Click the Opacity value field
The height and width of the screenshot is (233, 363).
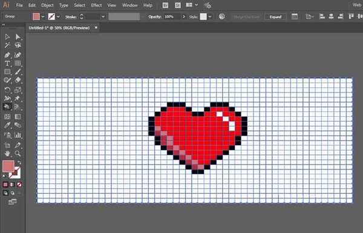pyautogui.click(x=171, y=17)
